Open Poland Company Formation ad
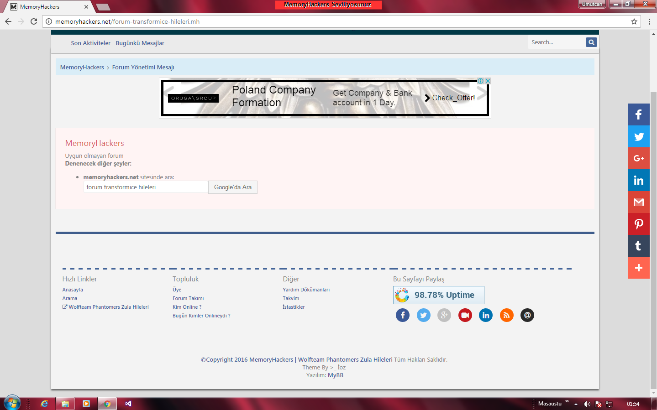 pos(274,96)
